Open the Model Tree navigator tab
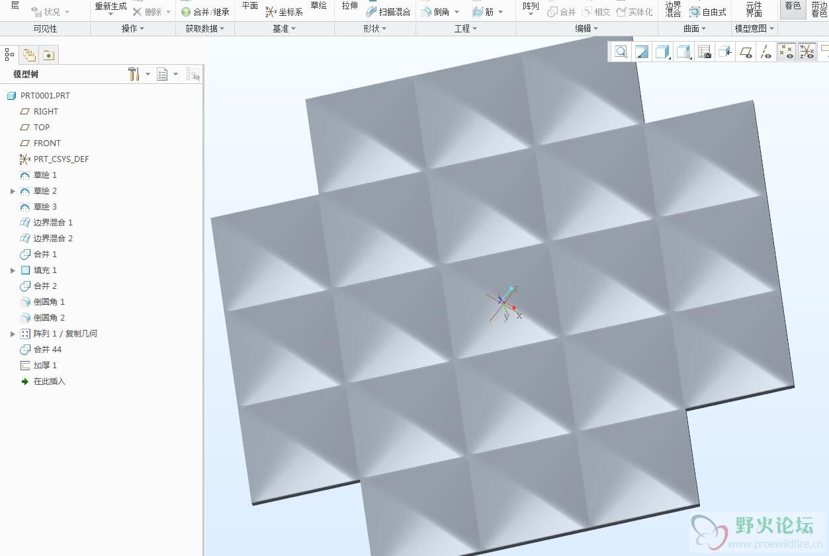Viewport: 829px width, 556px height. (x=10, y=56)
